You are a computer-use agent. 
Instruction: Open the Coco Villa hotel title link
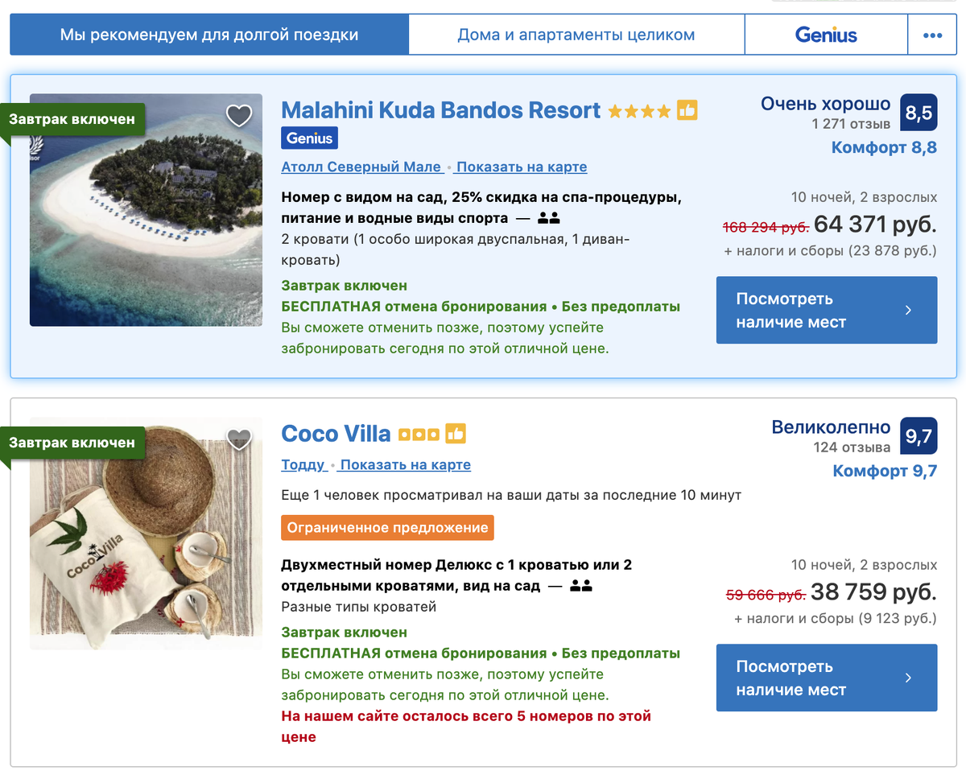click(x=336, y=434)
